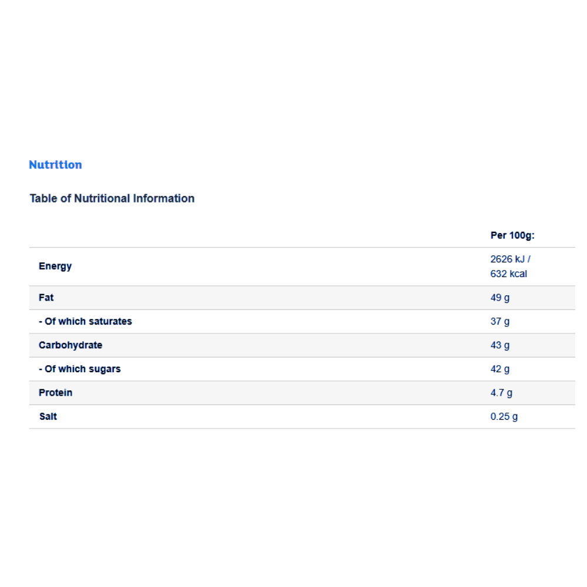Select the 2626 kJ energy value
587x587 pixels.
click(510, 258)
